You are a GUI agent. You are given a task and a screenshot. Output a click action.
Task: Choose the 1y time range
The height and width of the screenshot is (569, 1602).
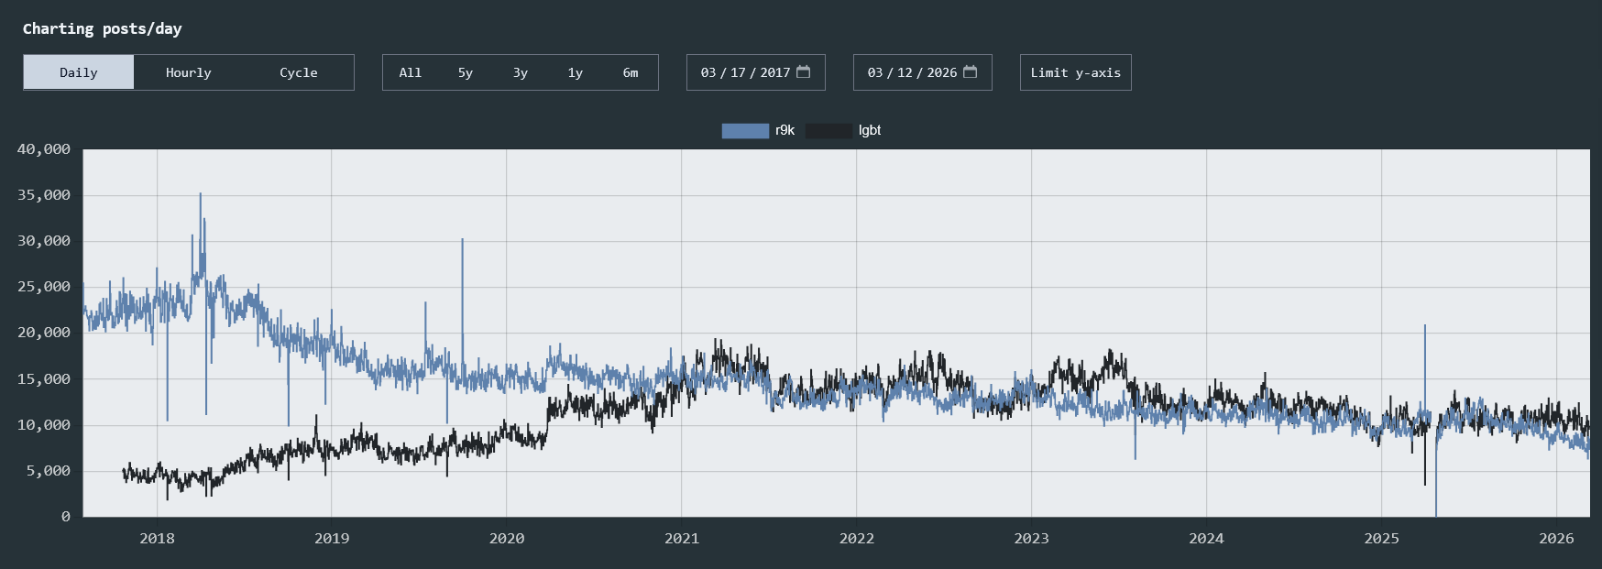click(x=576, y=72)
